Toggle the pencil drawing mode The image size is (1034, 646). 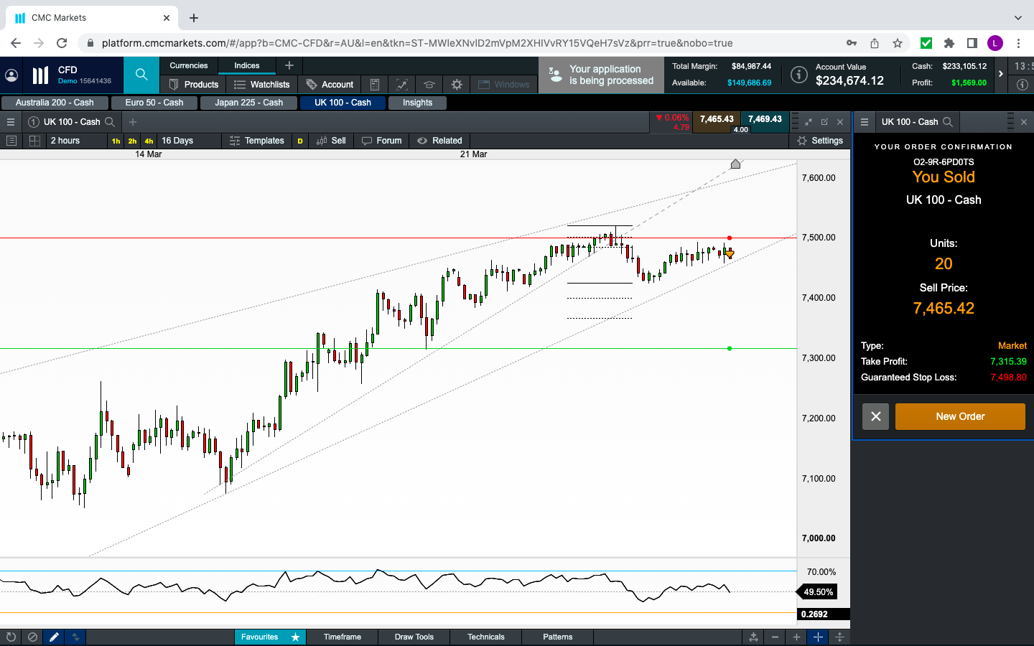pos(54,637)
